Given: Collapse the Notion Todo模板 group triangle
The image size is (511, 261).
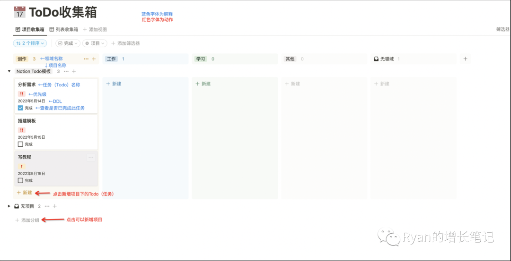Looking at the screenshot, I should pos(9,71).
